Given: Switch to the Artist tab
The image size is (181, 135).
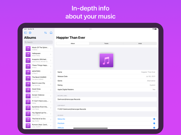Looking at the screenshot, I should [140, 43].
